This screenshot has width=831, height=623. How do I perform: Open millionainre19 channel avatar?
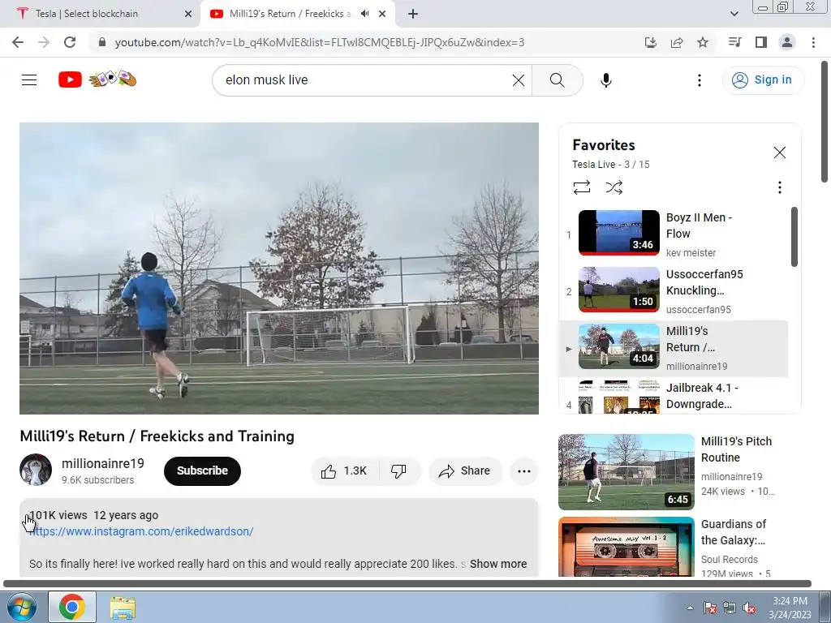tap(36, 470)
